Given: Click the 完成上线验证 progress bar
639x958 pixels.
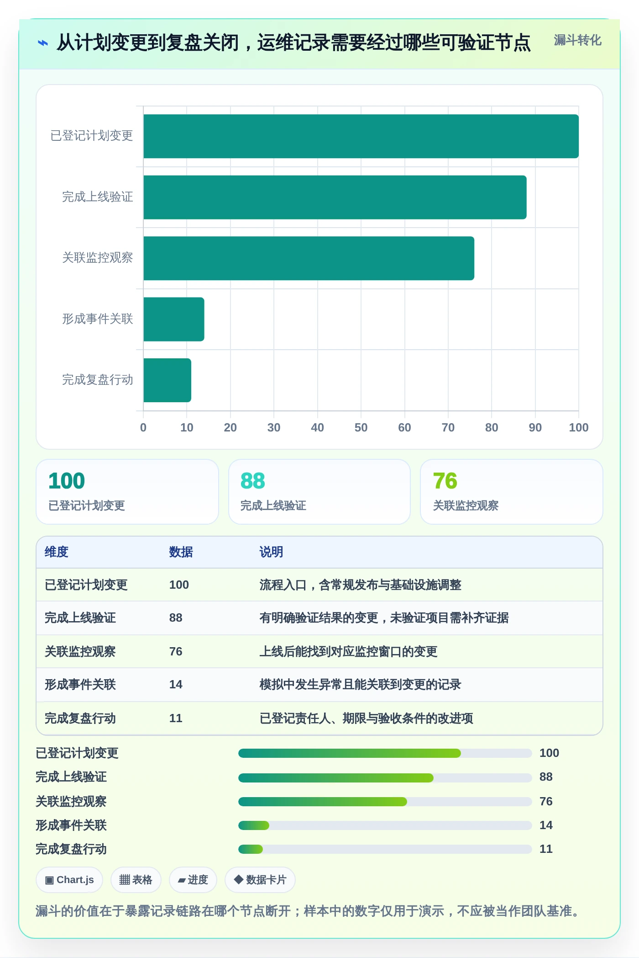Looking at the screenshot, I should 385,778.
